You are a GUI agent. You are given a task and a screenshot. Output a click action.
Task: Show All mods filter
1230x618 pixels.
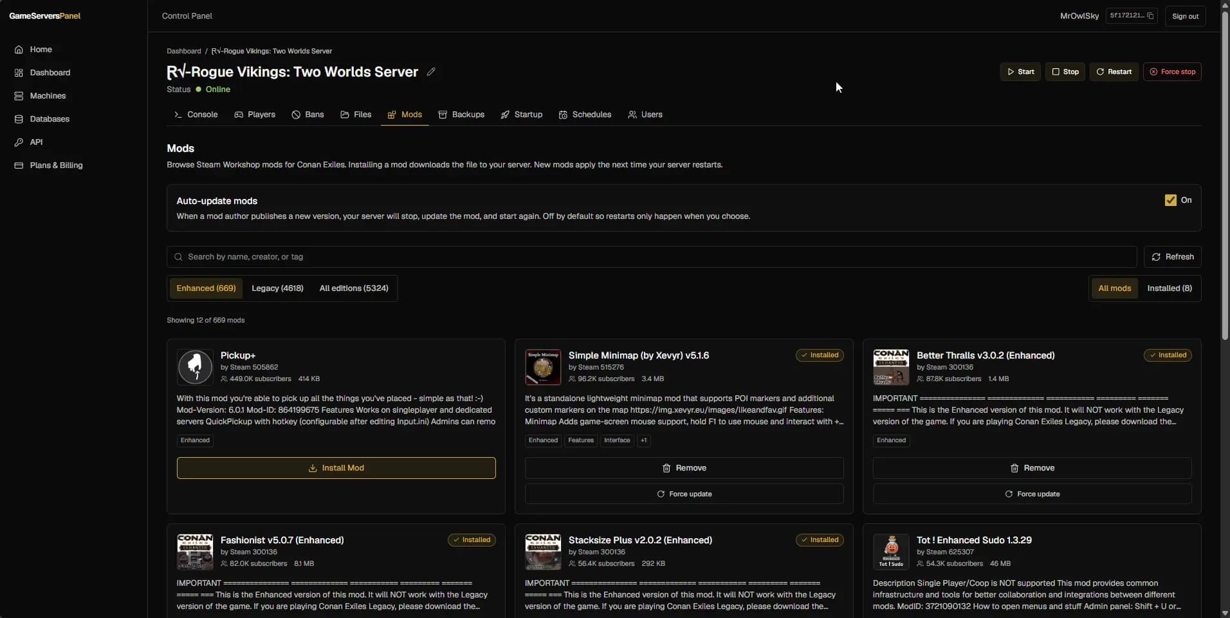[x=1114, y=288]
